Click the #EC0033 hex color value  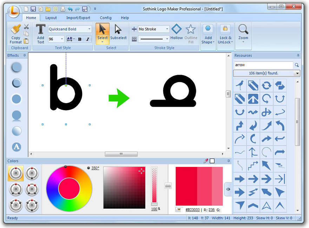(x=192, y=210)
